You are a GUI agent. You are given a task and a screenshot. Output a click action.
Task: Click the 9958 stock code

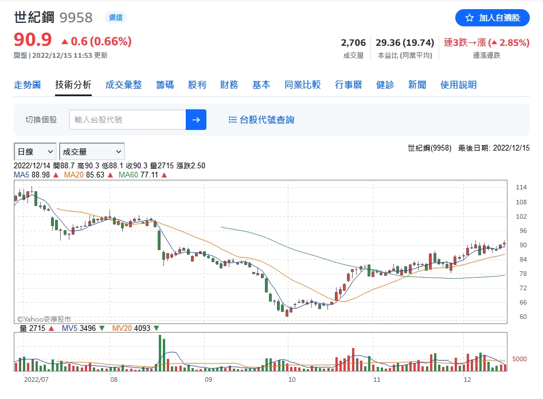(76, 18)
